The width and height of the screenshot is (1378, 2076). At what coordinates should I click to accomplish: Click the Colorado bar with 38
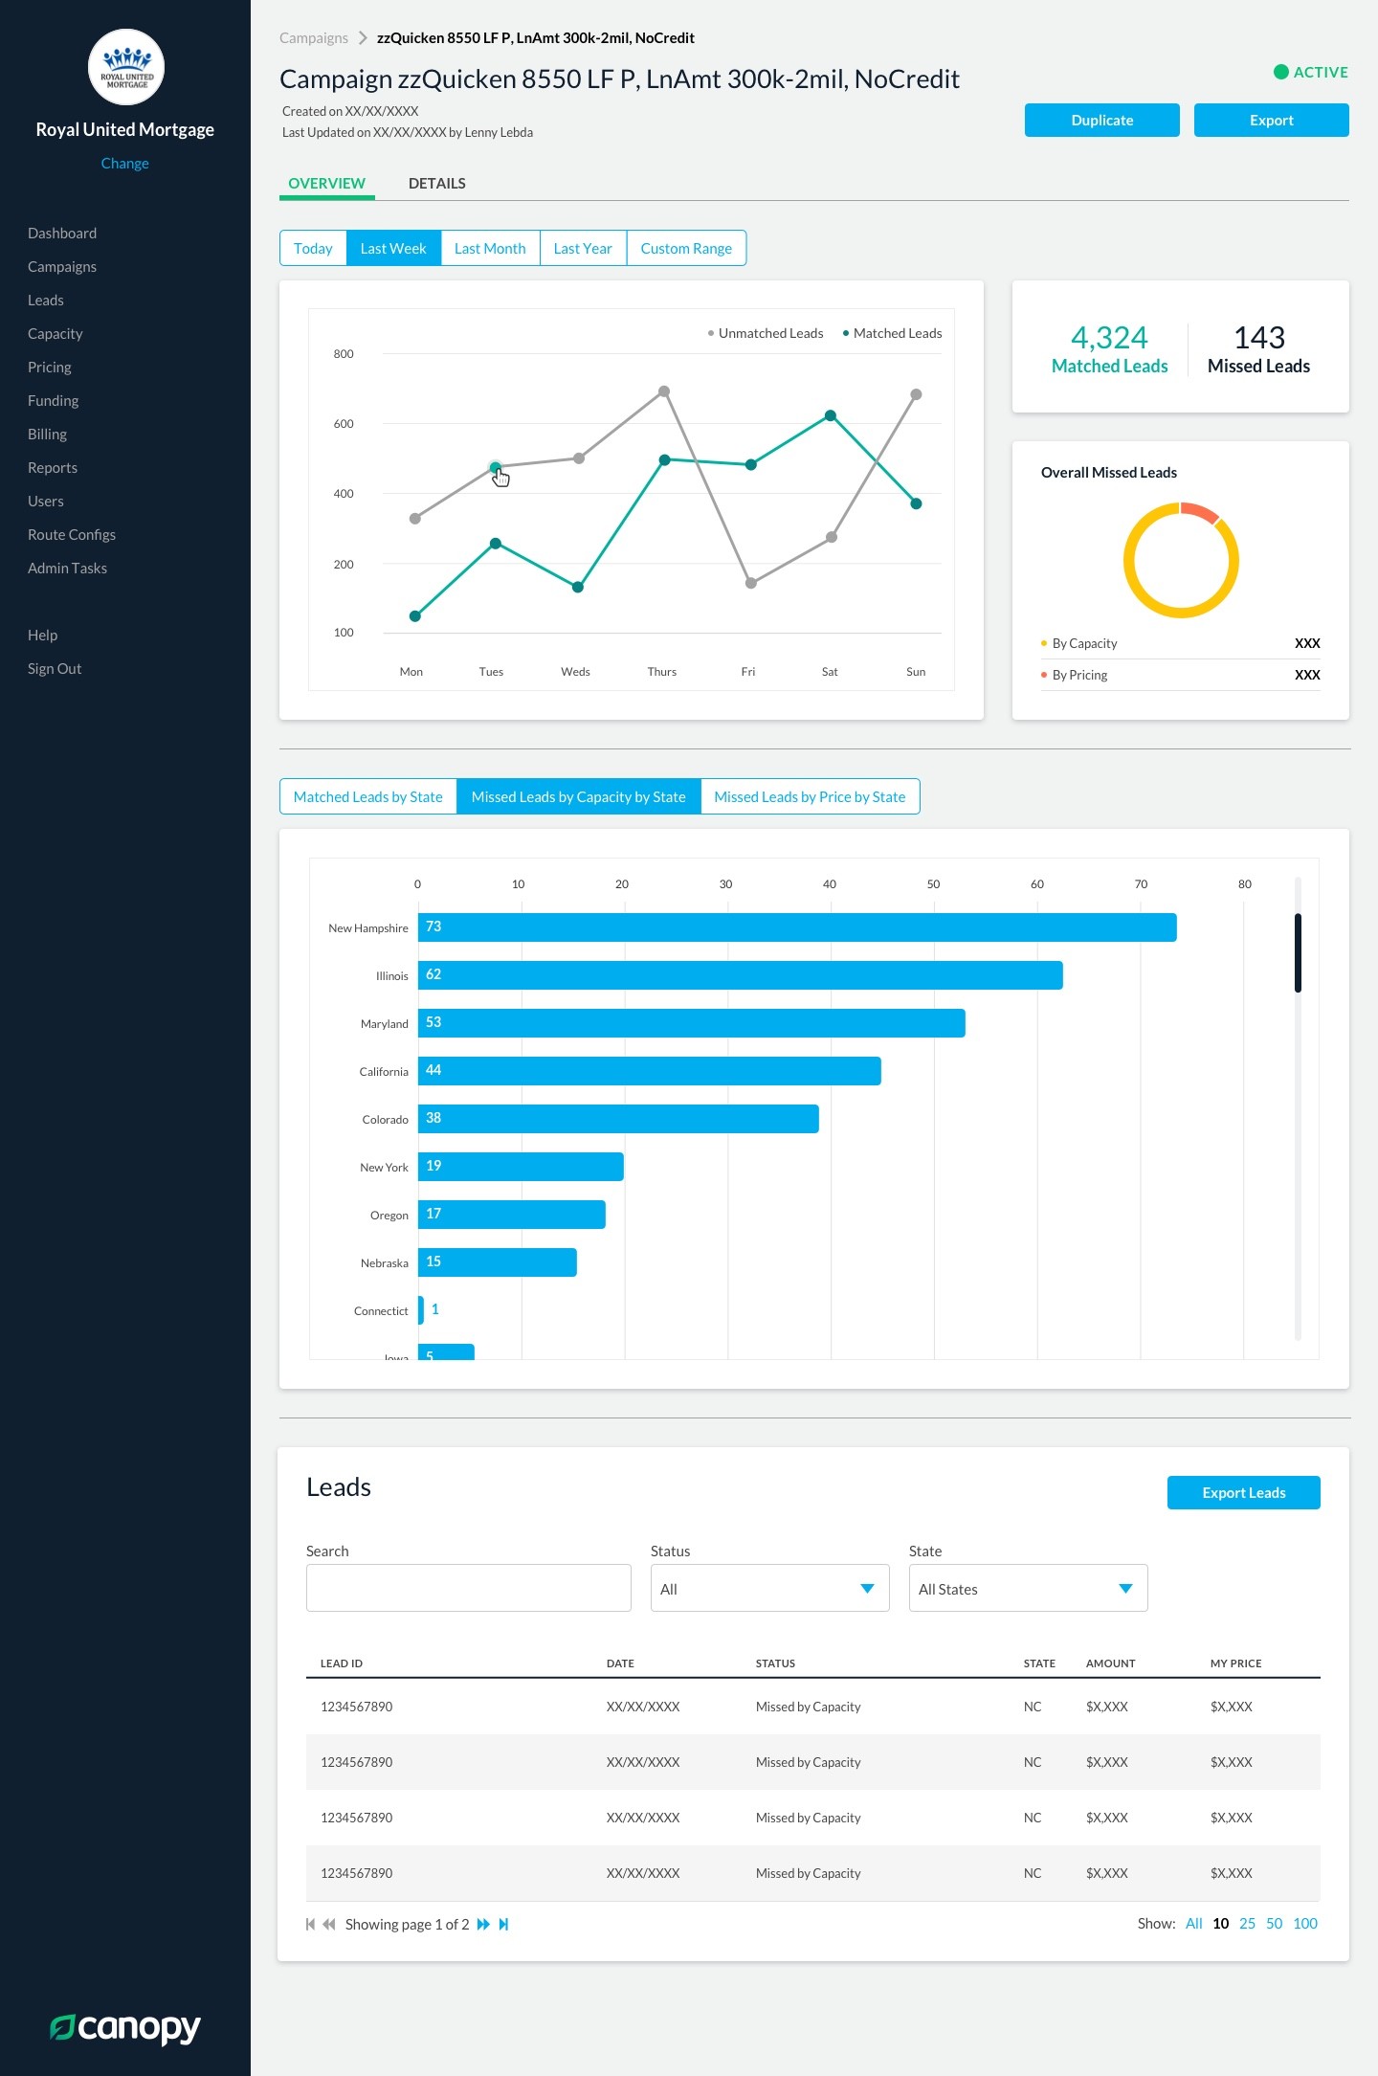click(618, 1119)
